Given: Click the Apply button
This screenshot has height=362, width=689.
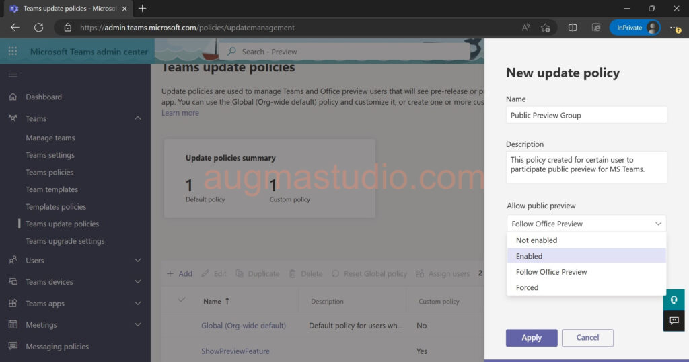Looking at the screenshot, I should 531,338.
